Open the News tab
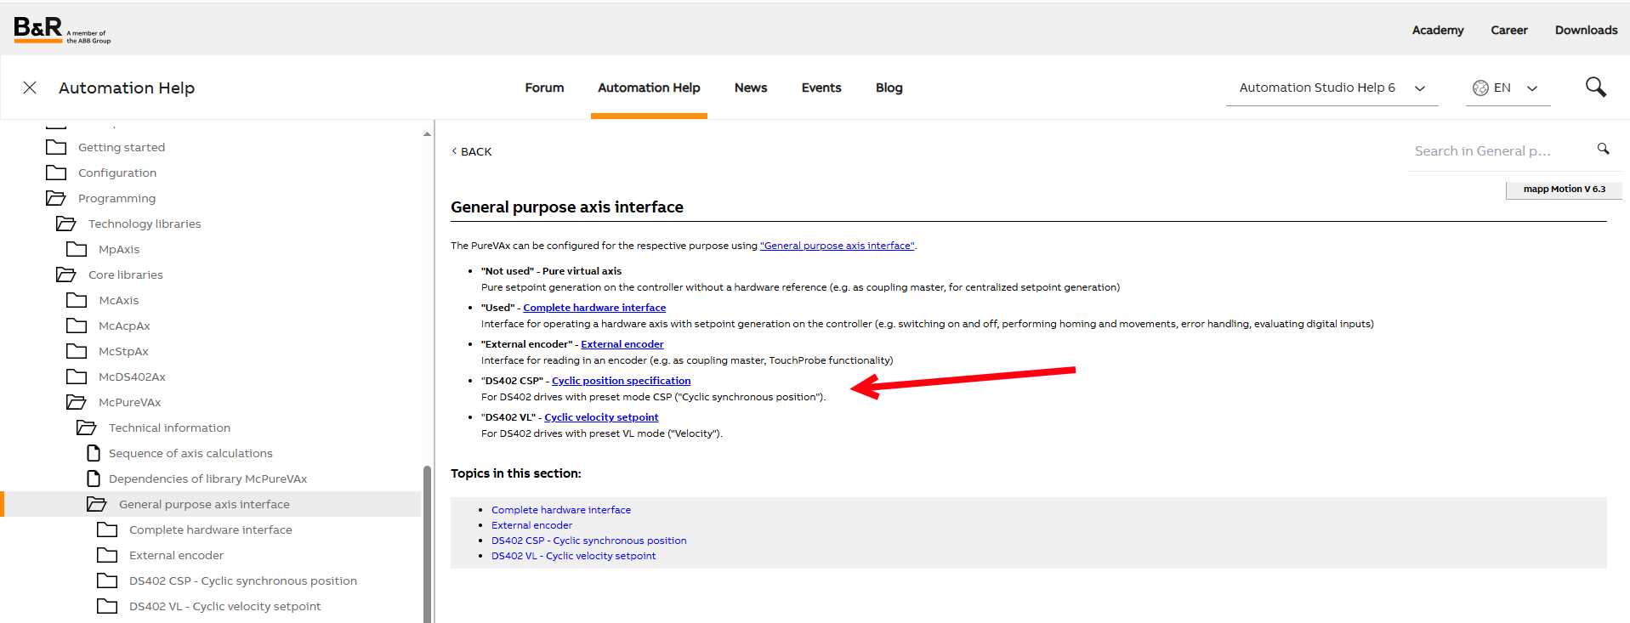This screenshot has width=1630, height=623. click(x=751, y=88)
